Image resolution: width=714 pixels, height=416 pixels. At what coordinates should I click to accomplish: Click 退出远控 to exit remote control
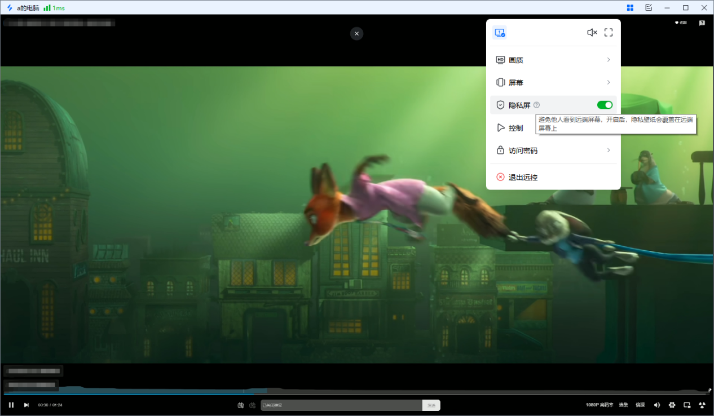523,177
